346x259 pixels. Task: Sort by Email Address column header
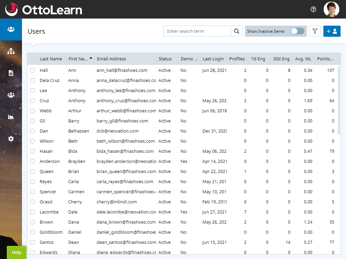click(125, 59)
